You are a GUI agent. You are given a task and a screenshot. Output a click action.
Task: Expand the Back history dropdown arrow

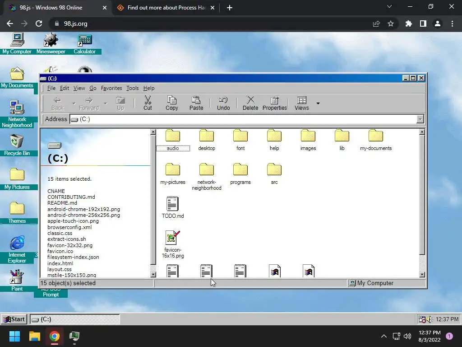[x=74, y=103]
